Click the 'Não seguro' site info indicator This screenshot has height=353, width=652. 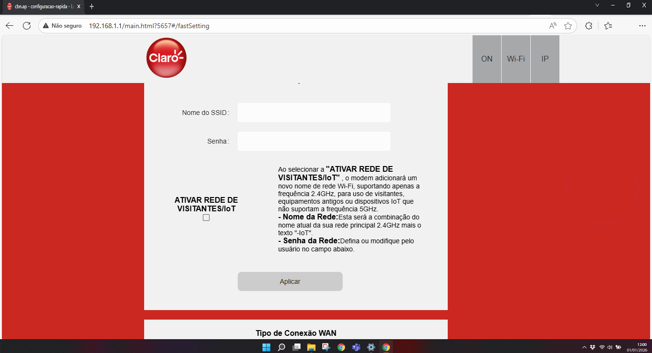click(x=62, y=26)
